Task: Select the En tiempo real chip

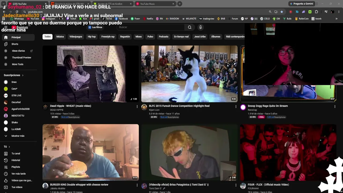Action: tap(181, 37)
